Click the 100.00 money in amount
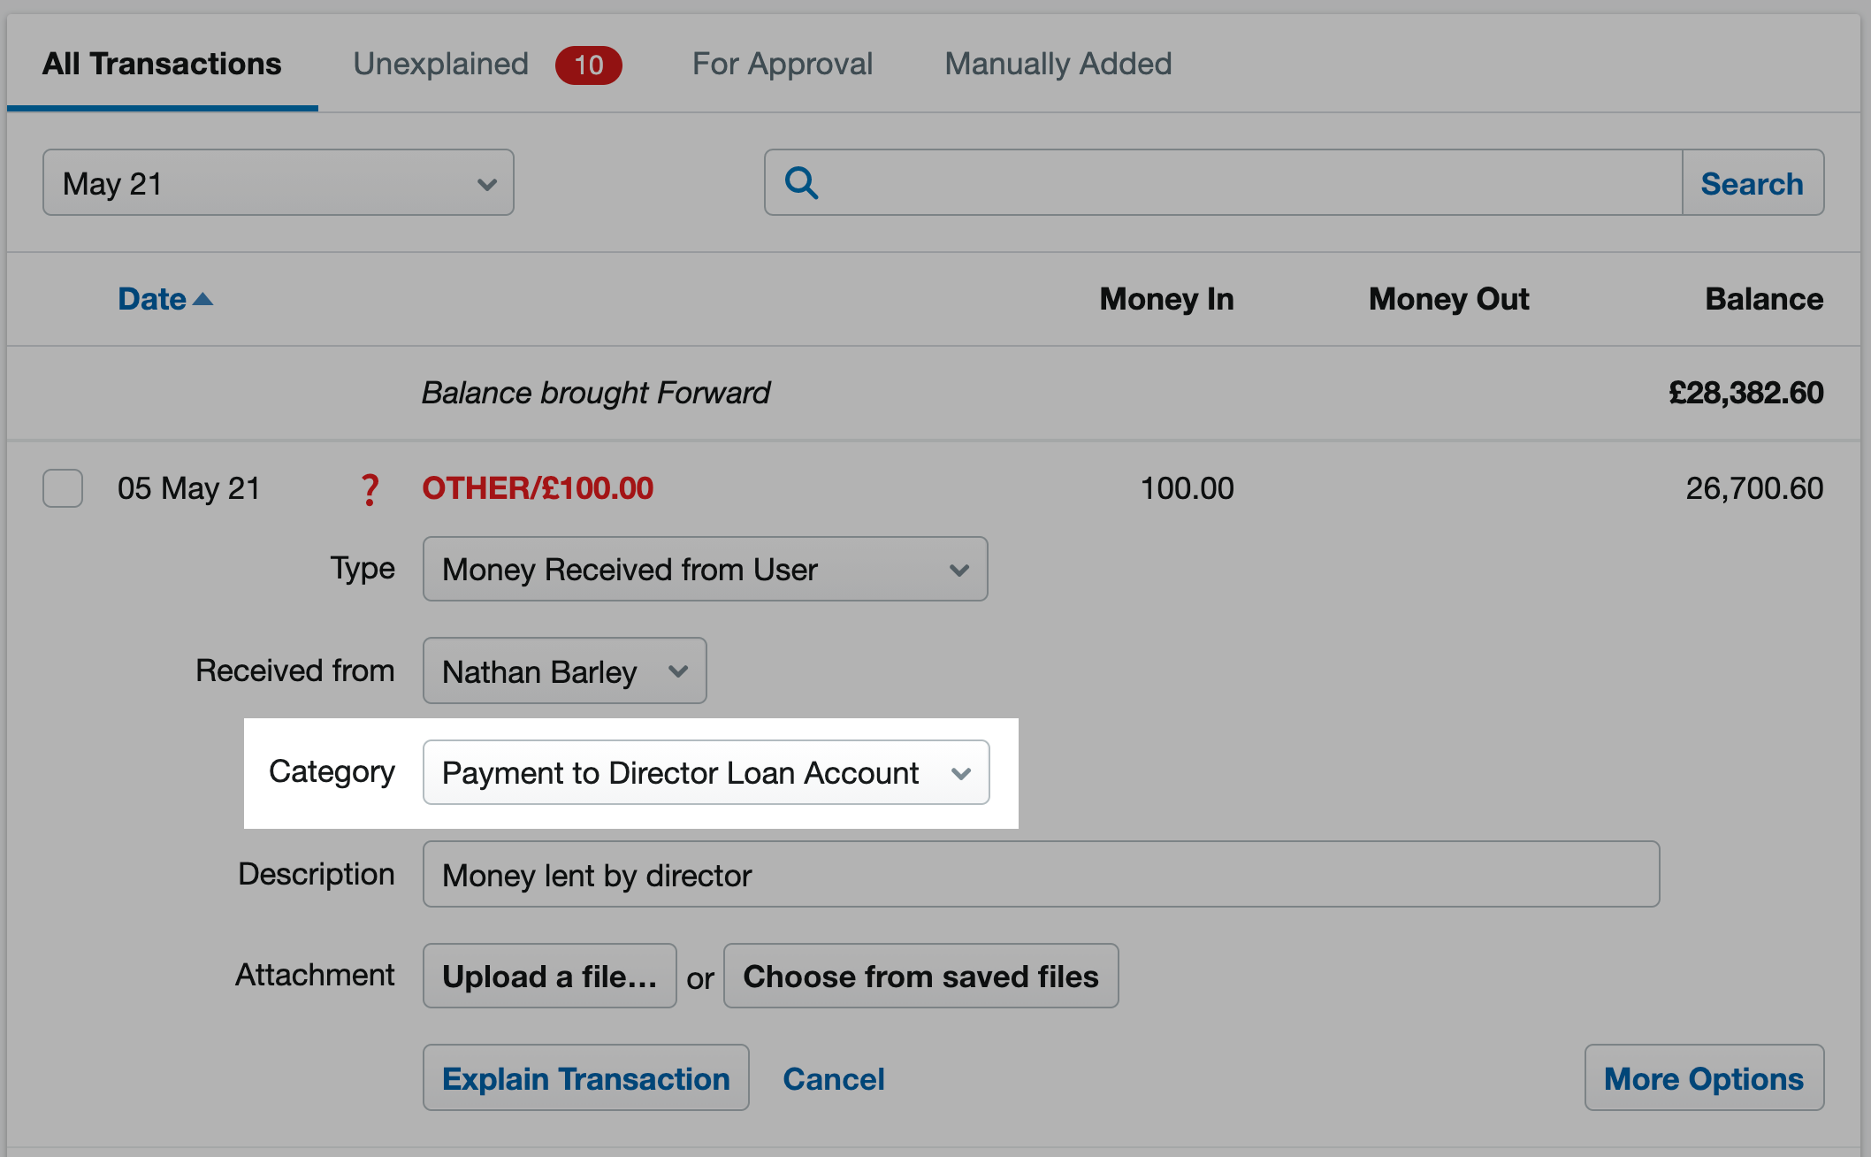 (1188, 488)
